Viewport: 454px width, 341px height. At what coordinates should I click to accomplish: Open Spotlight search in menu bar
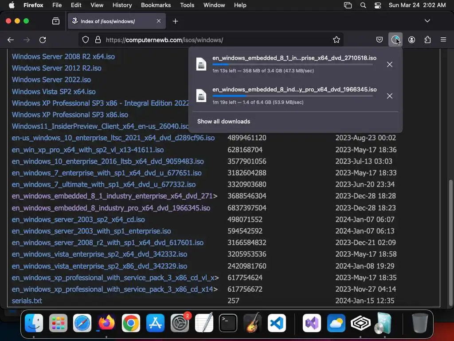[x=363, y=5]
